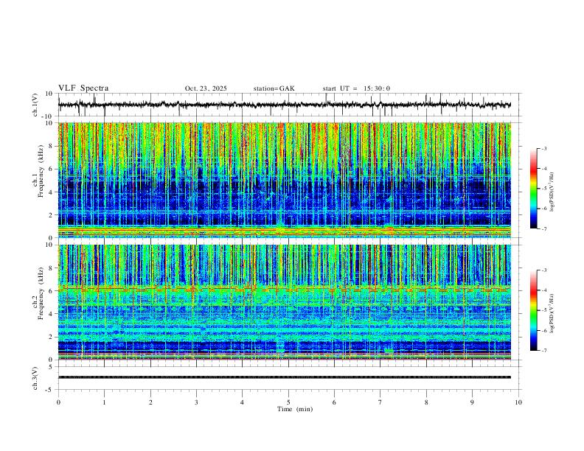Select the date text "Oct. 23, 2025"
Screen dimensions: 584x451
pos(206,88)
